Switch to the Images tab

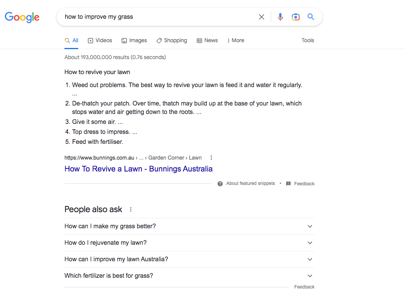click(134, 40)
